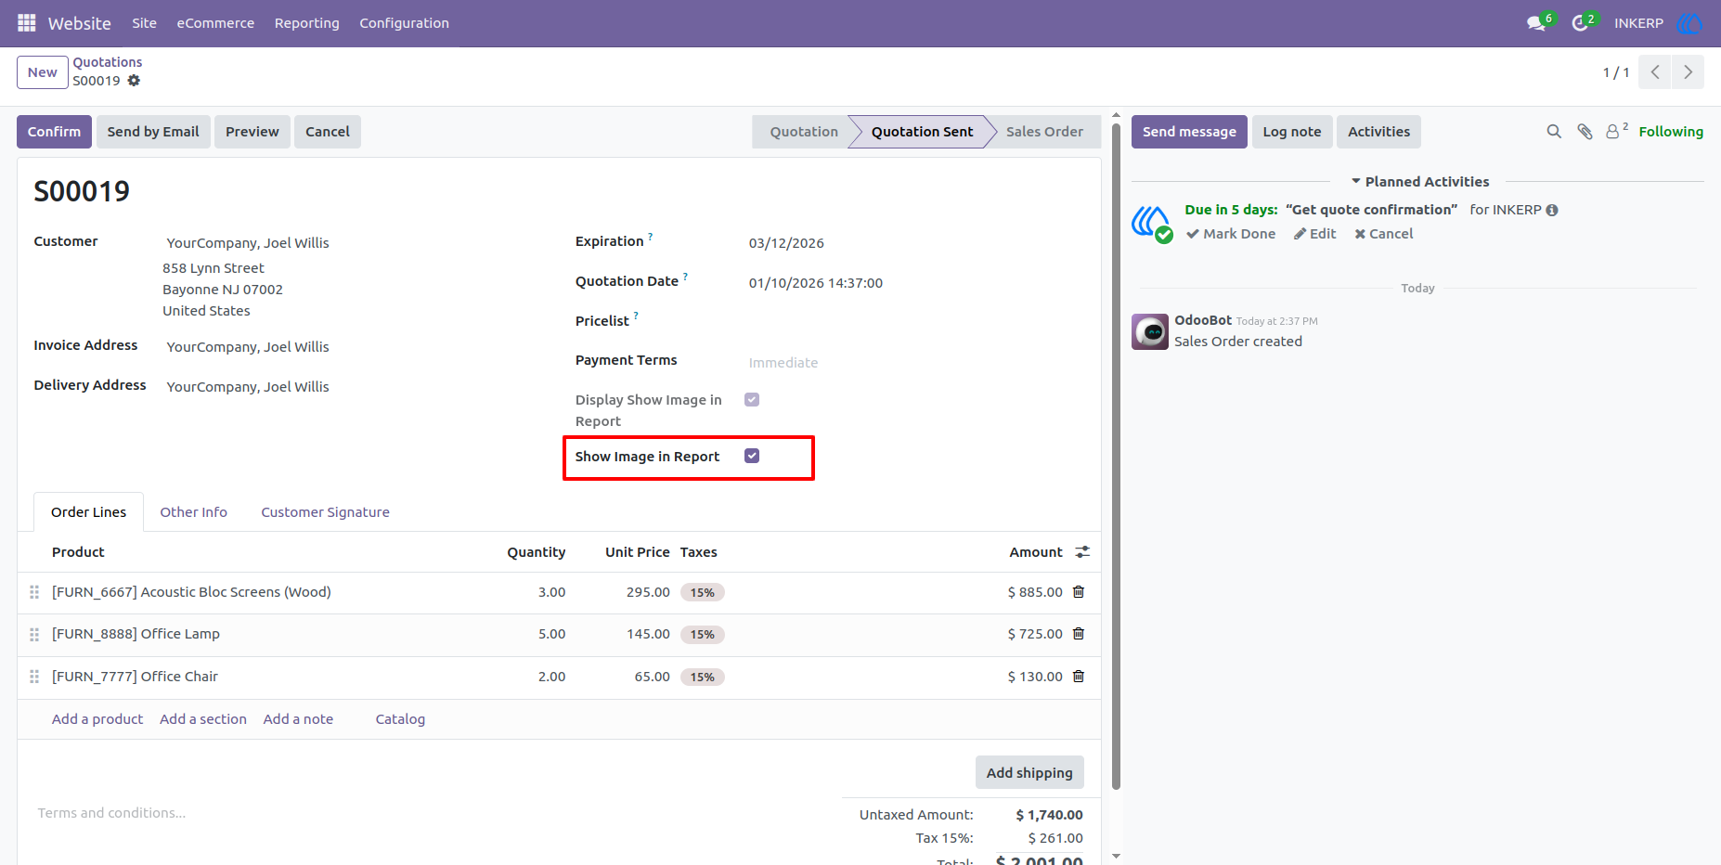Switch to the Other Info tab
The image size is (1721, 865).
[193, 512]
